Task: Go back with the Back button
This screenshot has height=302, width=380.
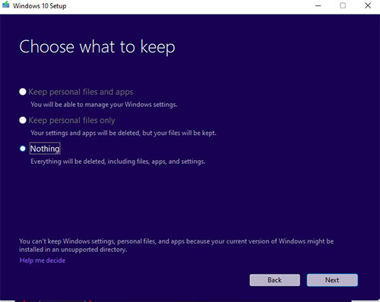Action: (x=274, y=280)
